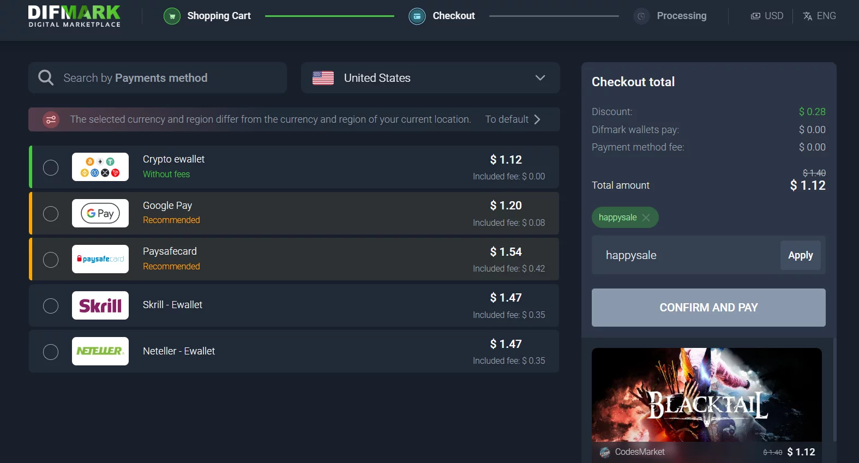Click To default region link
The height and width of the screenshot is (463, 859).
[x=513, y=119]
